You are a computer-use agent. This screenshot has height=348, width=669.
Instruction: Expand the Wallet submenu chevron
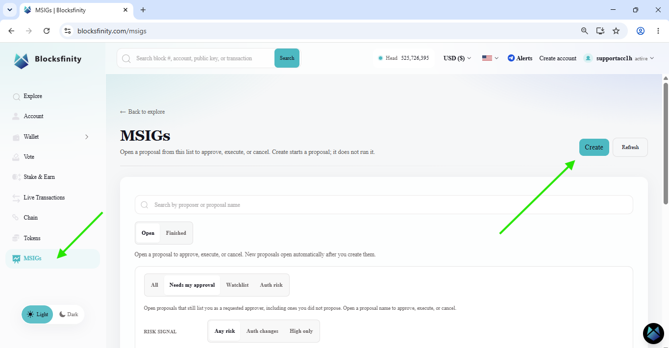(x=87, y=137)
